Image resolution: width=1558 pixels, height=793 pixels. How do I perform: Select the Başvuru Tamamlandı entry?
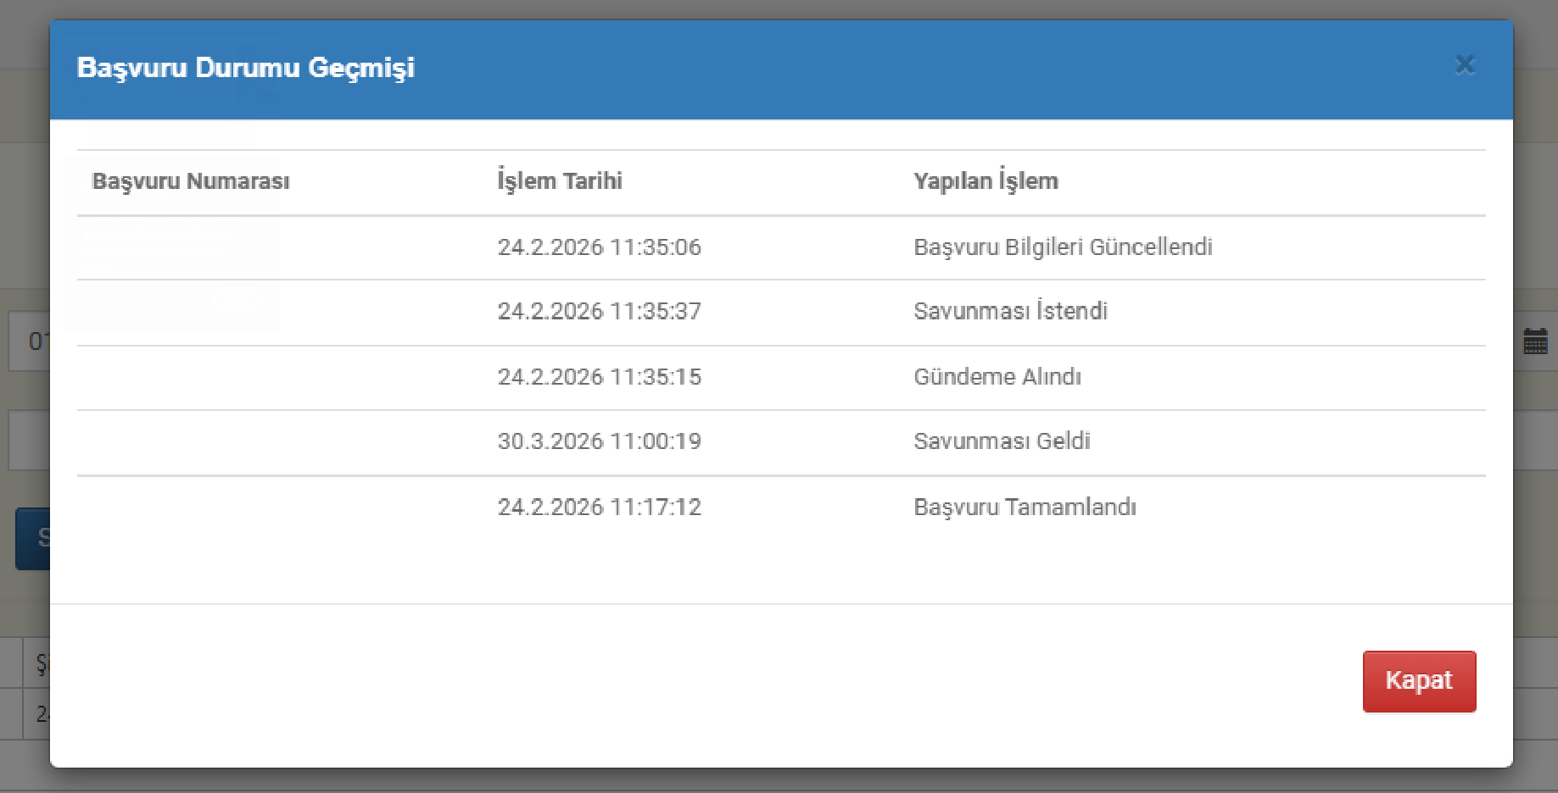click(1025, 507)
